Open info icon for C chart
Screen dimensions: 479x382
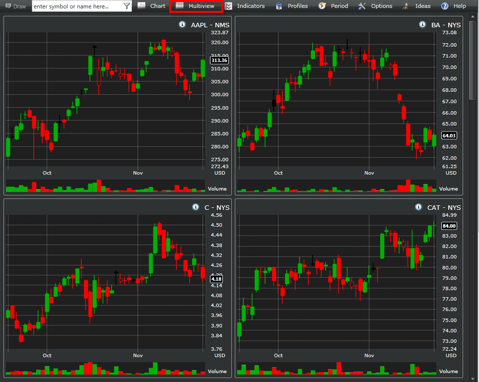point(196,207)
